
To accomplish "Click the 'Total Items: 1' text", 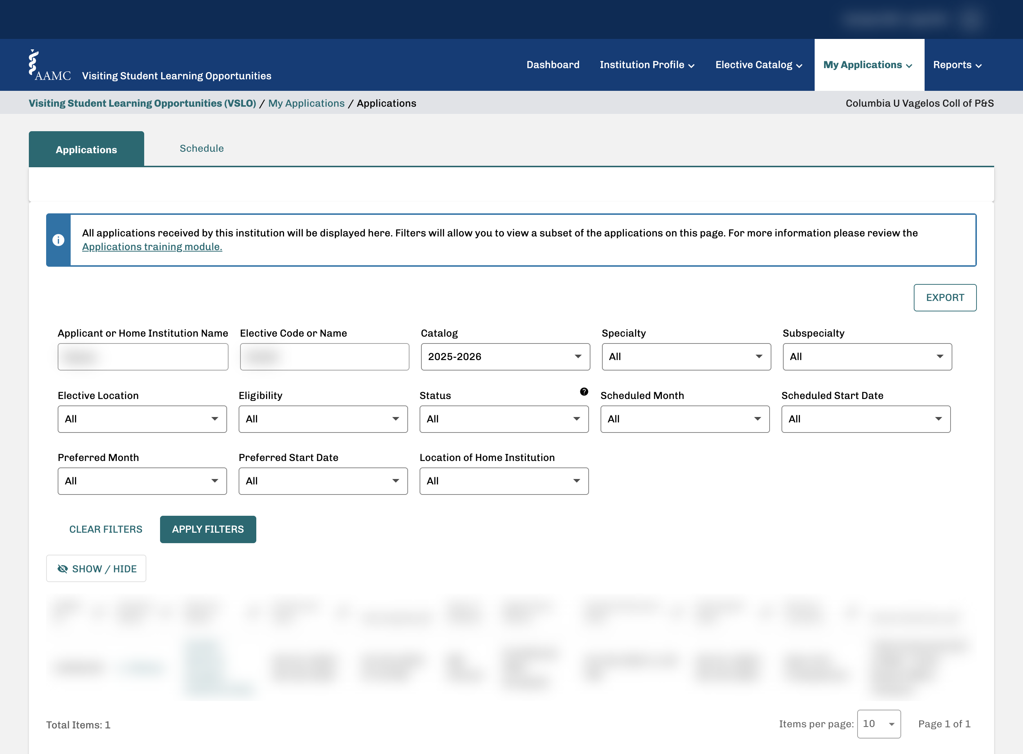I will coord(79,725).
